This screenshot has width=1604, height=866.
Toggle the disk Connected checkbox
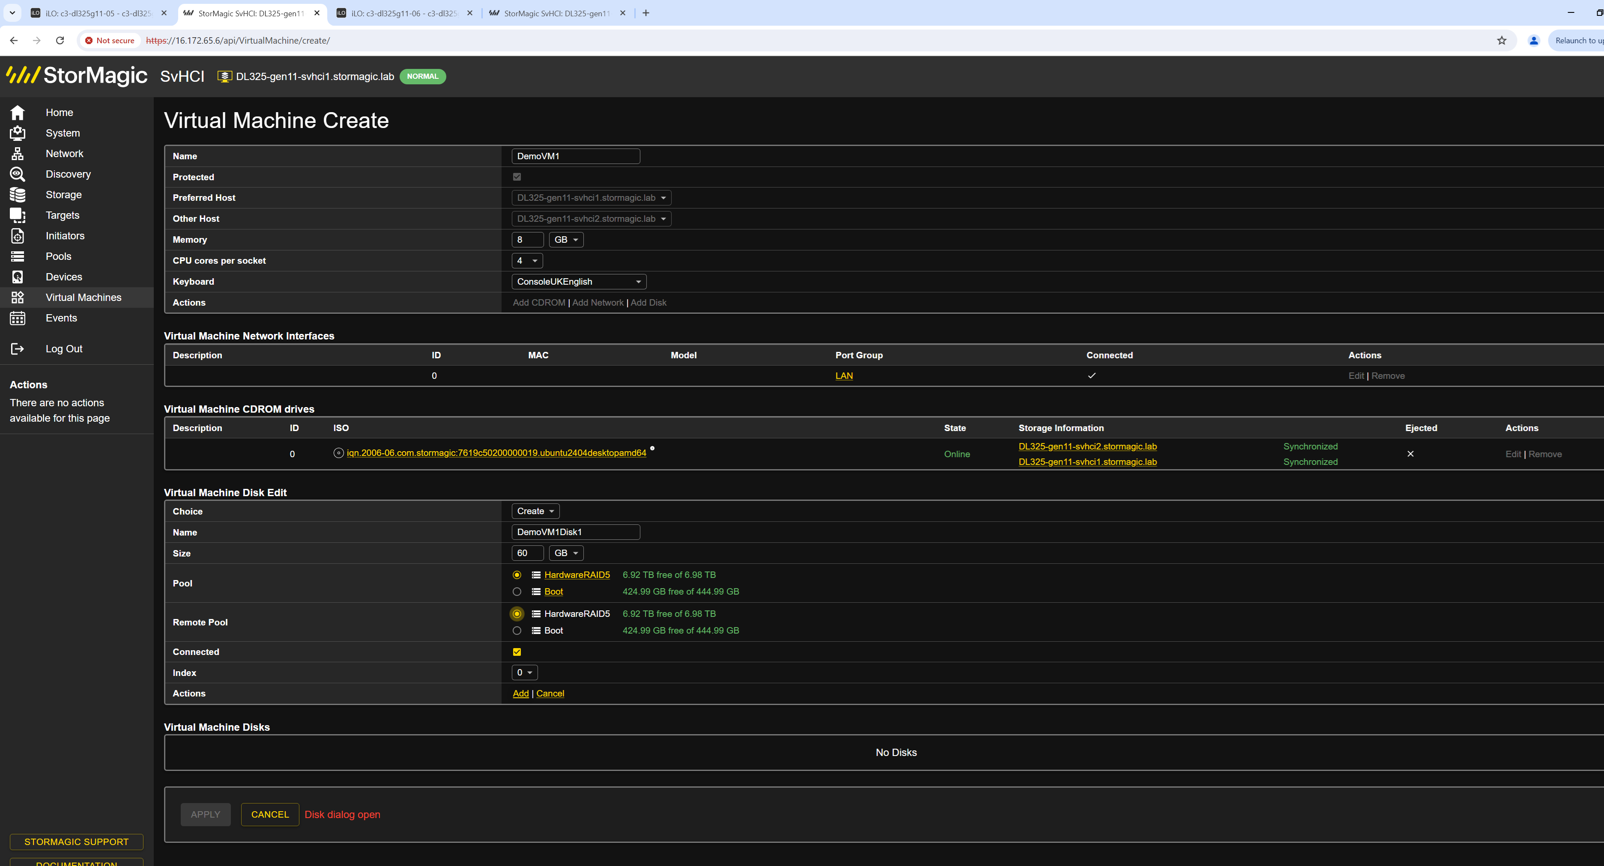tap(517, 652)
